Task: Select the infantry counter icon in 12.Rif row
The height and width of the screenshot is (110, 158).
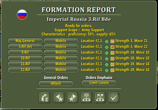Action: (113, 70)
